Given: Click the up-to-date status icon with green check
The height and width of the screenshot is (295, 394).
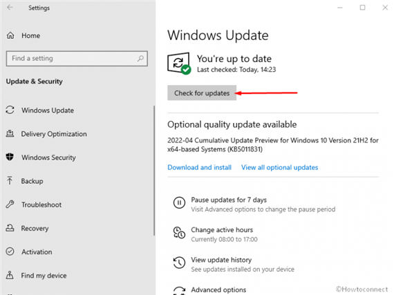Looking at the screenshot, I should click(179, 64).
